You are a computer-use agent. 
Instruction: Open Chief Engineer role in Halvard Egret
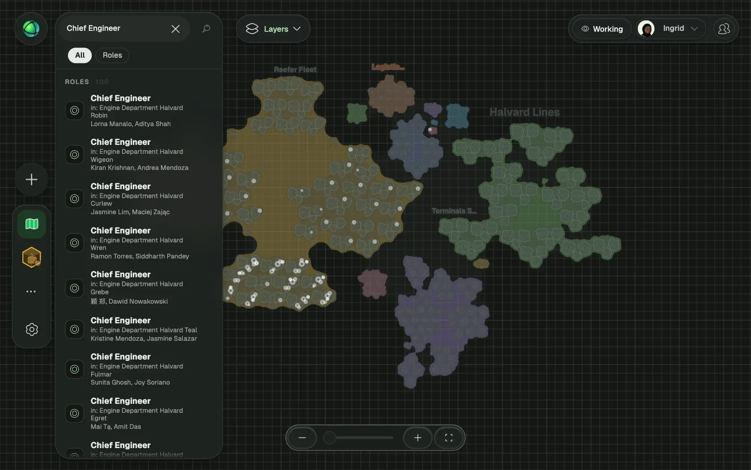point(139,414)
